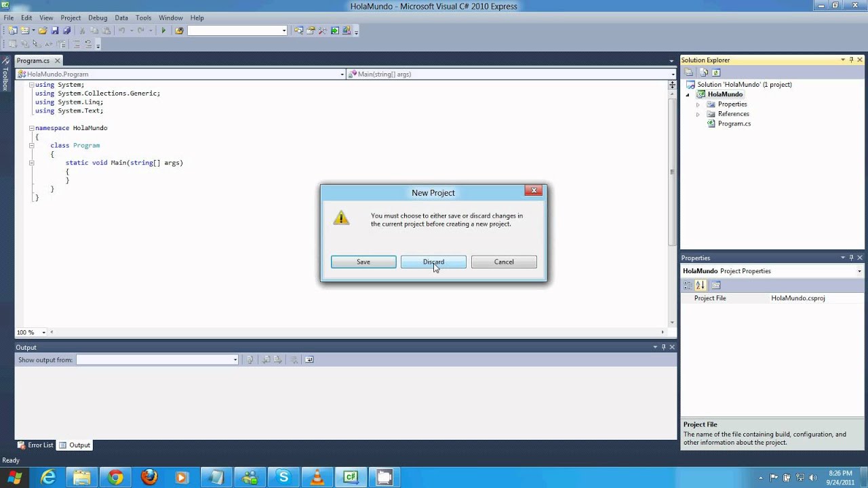
Task: Open the Debug menu
Action: [x=98, y=18]
